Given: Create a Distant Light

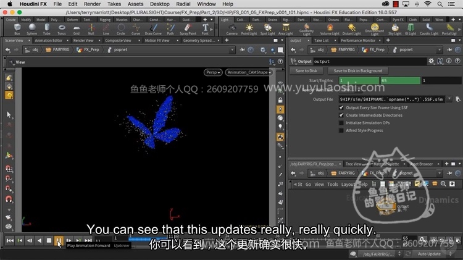Looking at the screenshot, I should tap(351, 29).
